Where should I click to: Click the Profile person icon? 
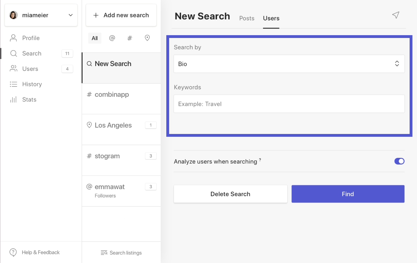[13, 38]
